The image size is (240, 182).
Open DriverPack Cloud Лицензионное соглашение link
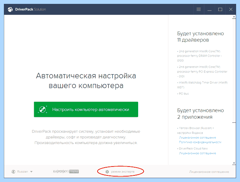(x=197, y=153)
